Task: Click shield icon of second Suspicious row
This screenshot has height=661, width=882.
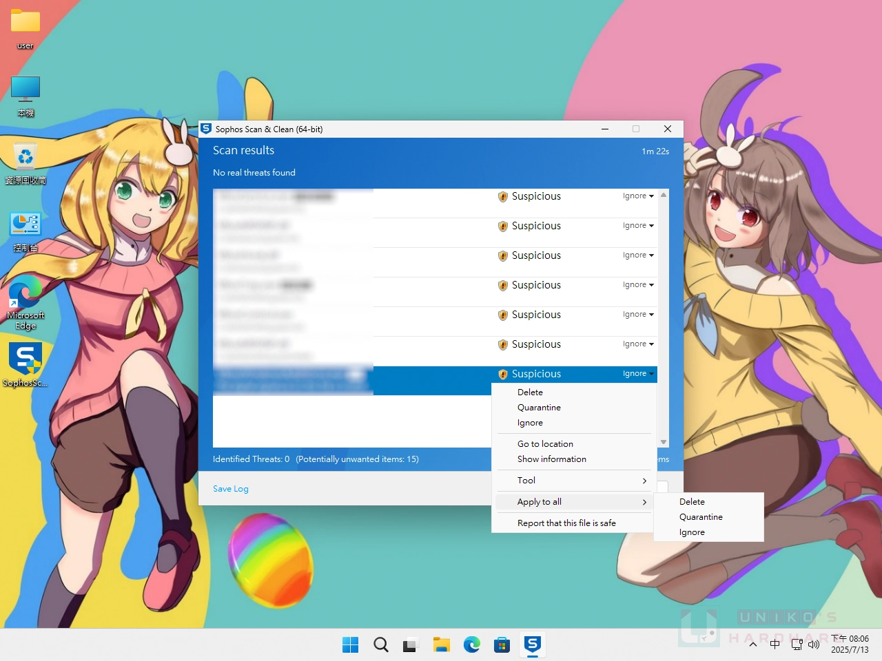Action: tap(503, 227)
